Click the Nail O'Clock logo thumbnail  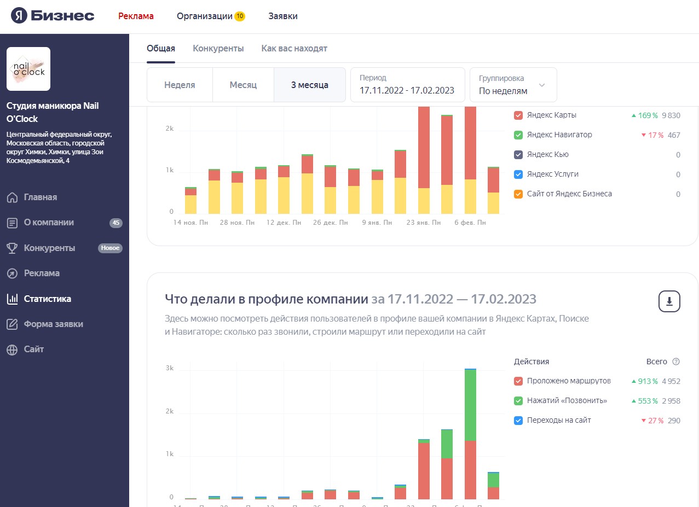[28, 69]
